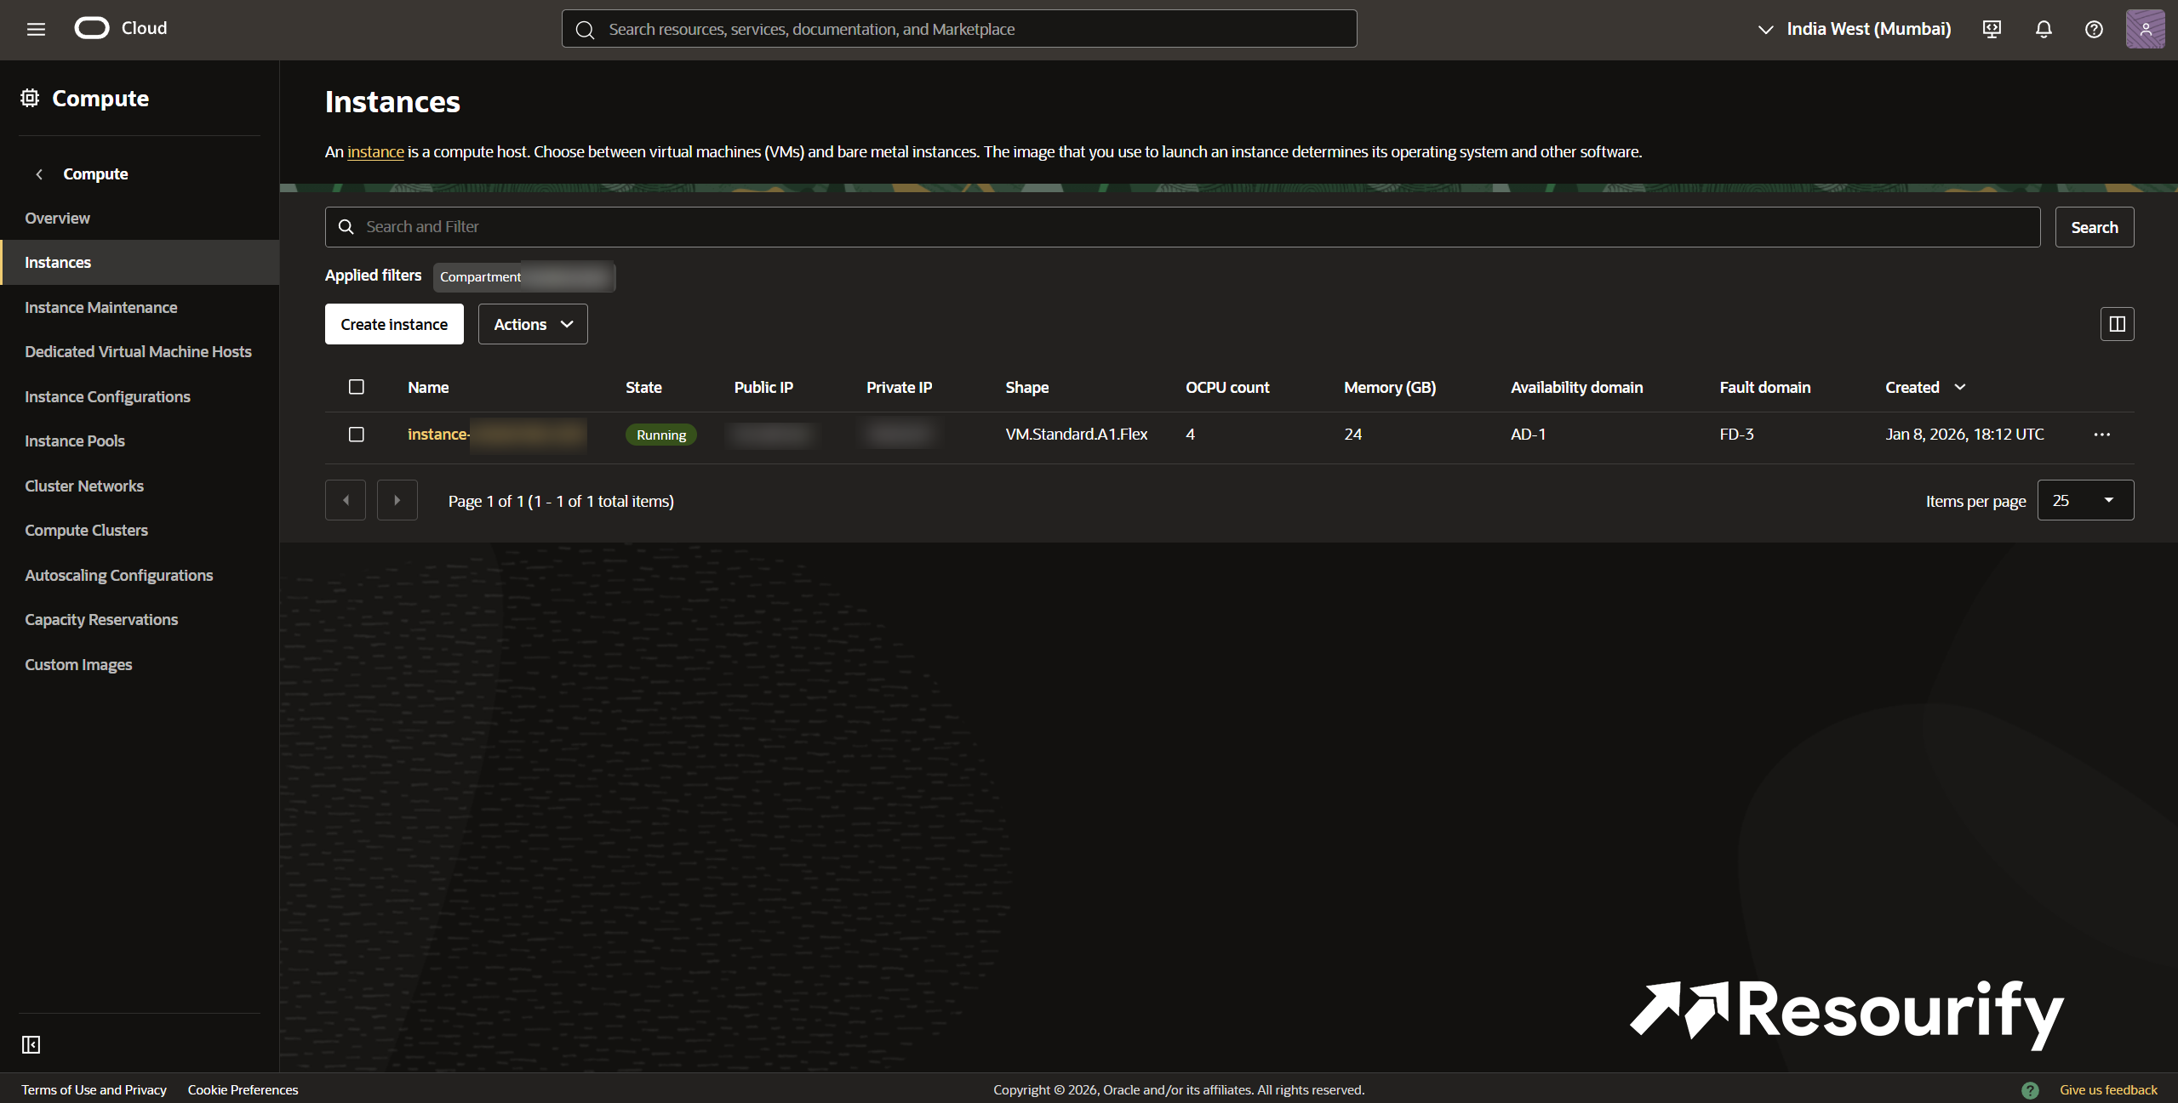Viewport: 2178px width, 1103px height.
Task: Expand the Actions dropdown
Action: coord(533,324)
